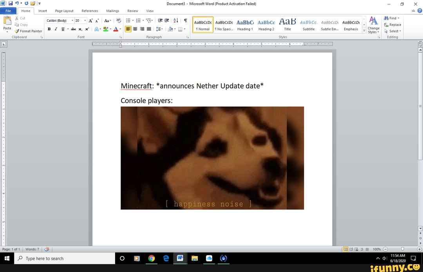
Task: Toggle Show/Hide paragraph marks
Action: pos(186,20)
